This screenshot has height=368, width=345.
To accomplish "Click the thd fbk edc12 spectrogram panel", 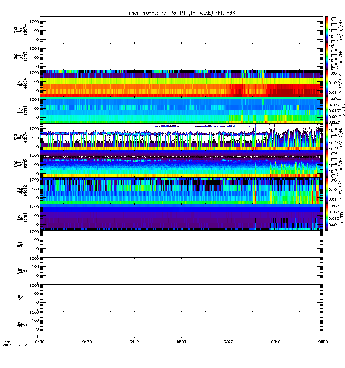I will [x=181, y=190].
